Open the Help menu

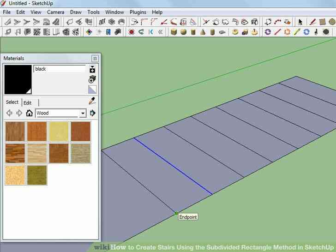pyautogui.click(x=157, y=12)
